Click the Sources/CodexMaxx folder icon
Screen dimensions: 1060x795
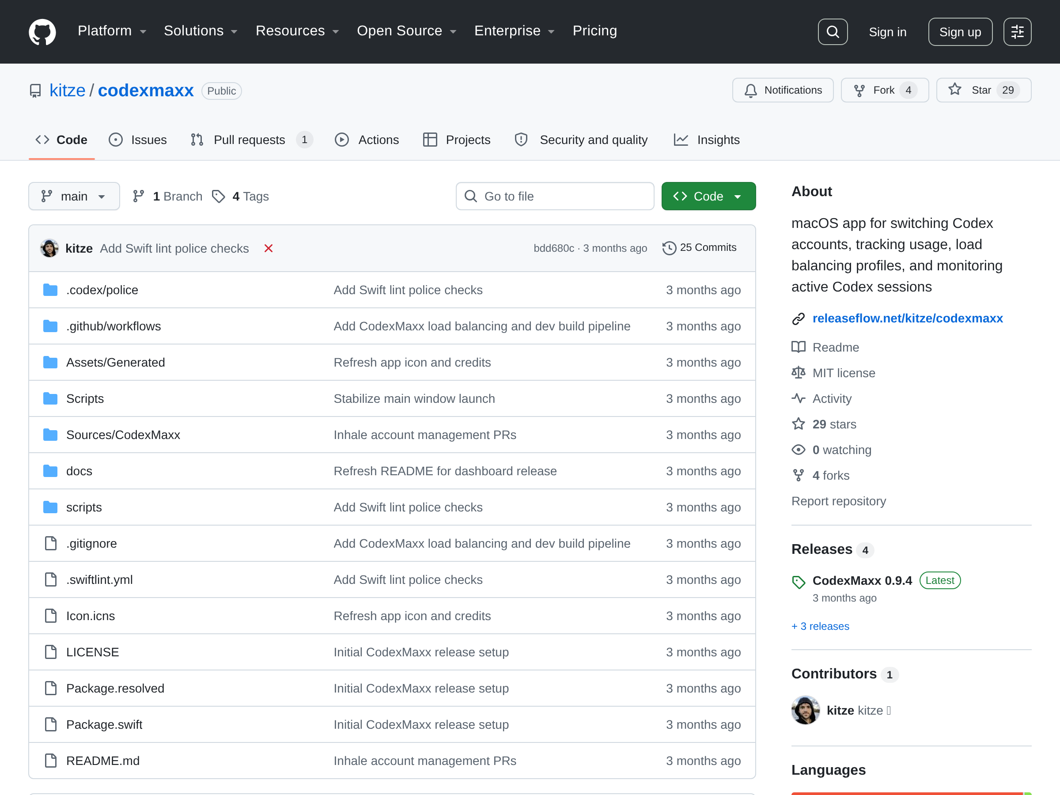50,435
